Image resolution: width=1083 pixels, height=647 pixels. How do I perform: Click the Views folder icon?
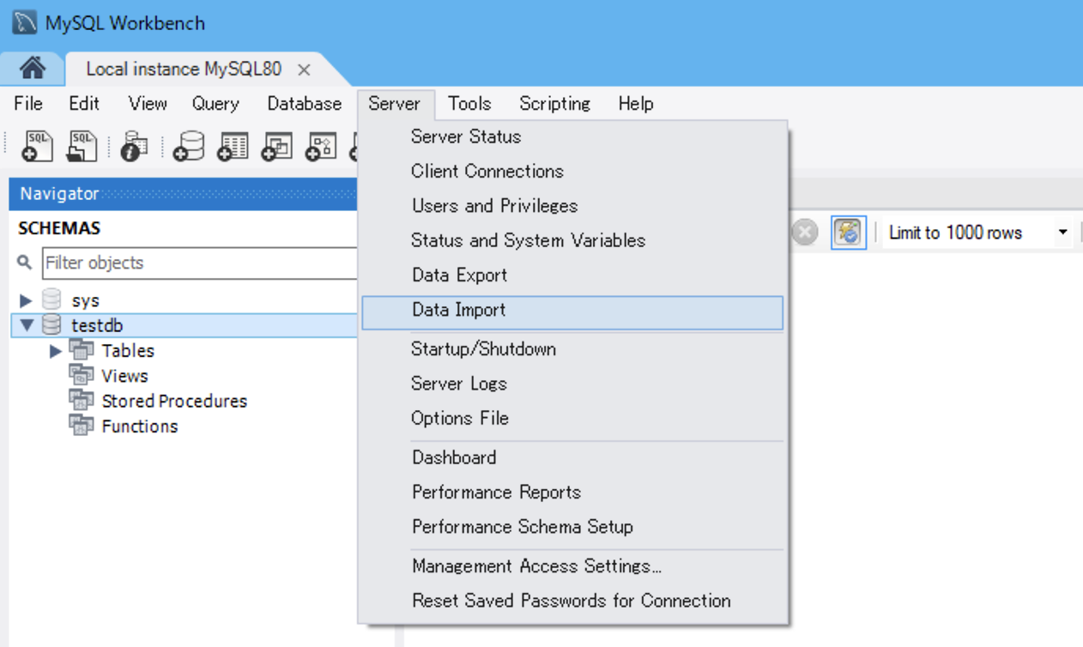pos(82,375)
